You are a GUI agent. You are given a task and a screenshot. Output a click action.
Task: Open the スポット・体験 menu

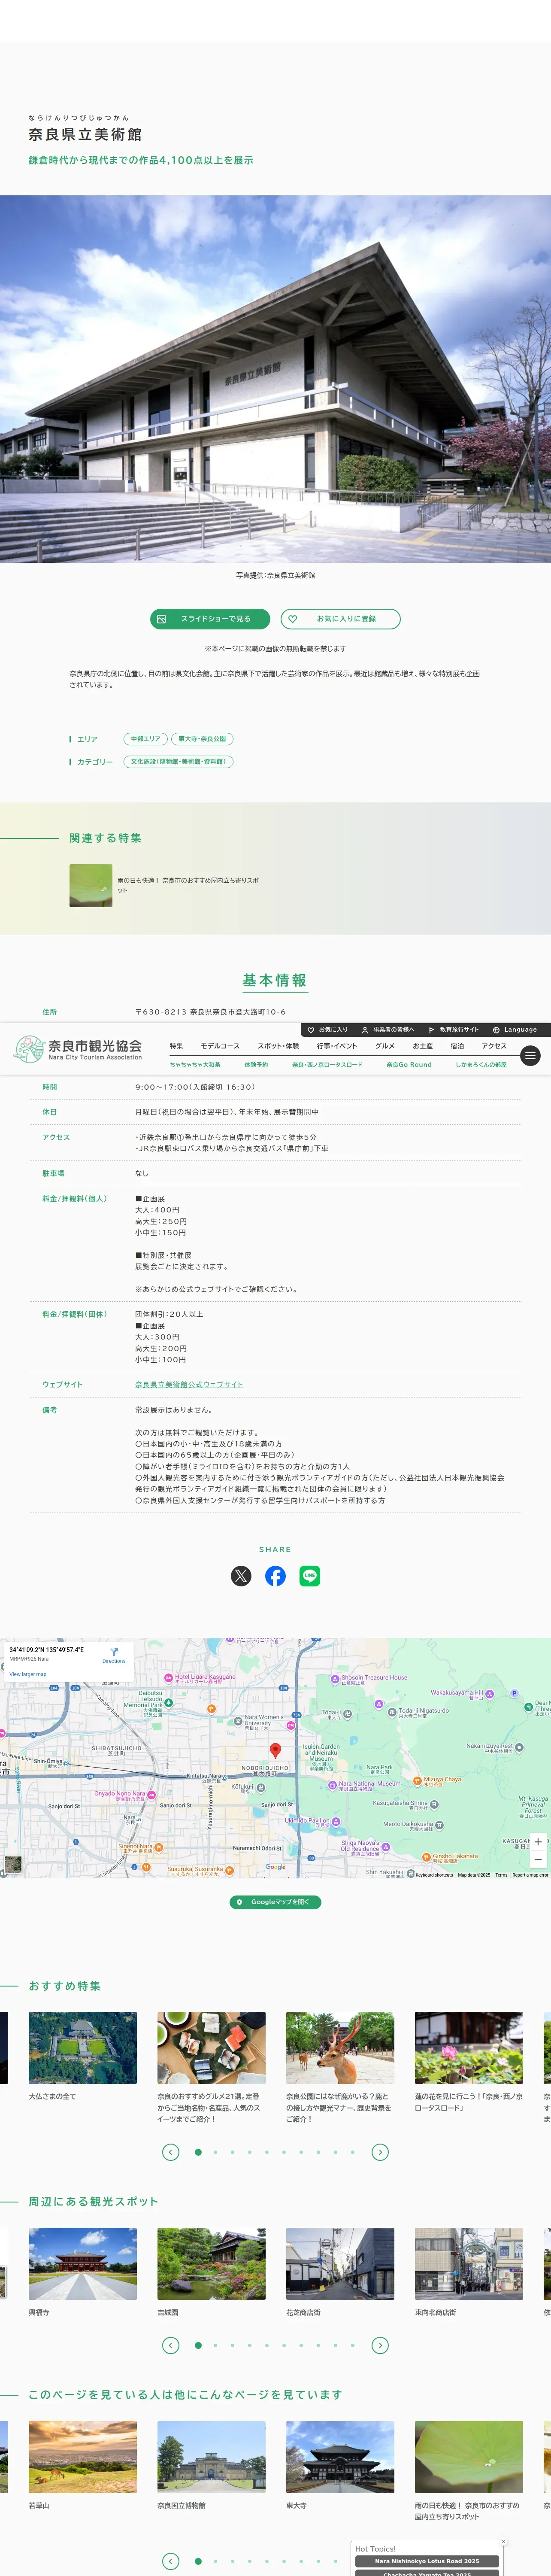(x=278, y=1046)
